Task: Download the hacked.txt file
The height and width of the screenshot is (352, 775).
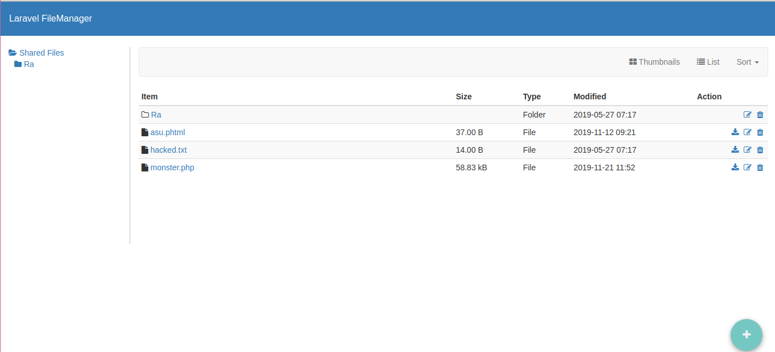Action: [735, 150]
